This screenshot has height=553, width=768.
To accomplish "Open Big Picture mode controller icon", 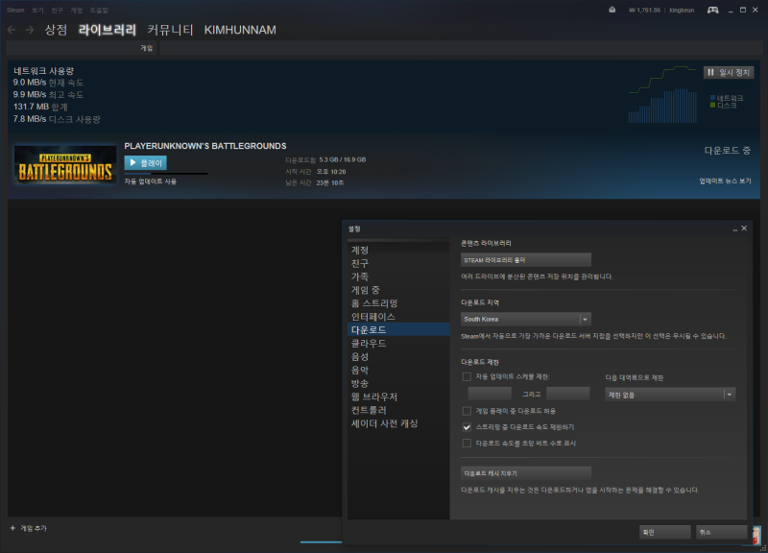I will click(712, 10).
